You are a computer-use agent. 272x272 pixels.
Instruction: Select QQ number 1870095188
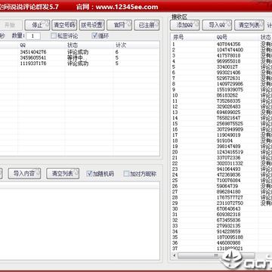point(230,237)
